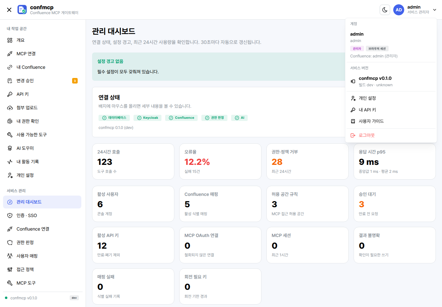Screen dimensions: 442x307
Task: Click the MCP 도구 wrench icon
Action: click(x=10, y=283)
